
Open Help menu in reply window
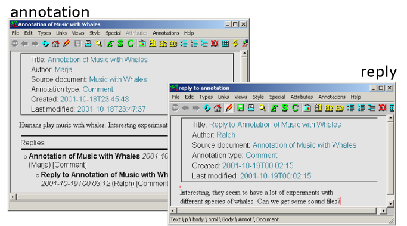coord(356,97)
